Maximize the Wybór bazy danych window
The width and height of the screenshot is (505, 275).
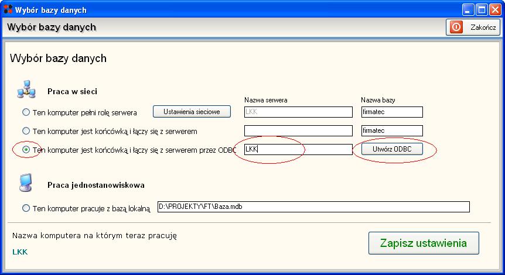pos(482,9)
